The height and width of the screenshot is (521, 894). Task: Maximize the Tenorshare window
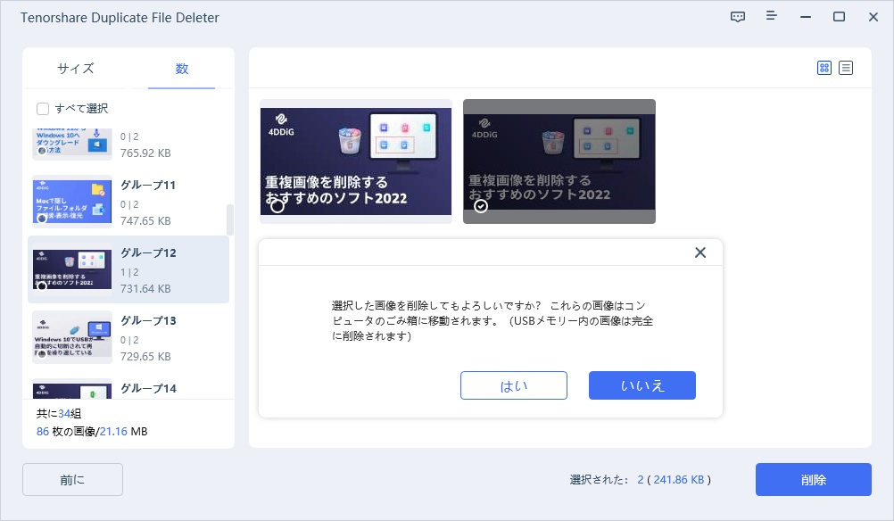(x=839, y=17)
